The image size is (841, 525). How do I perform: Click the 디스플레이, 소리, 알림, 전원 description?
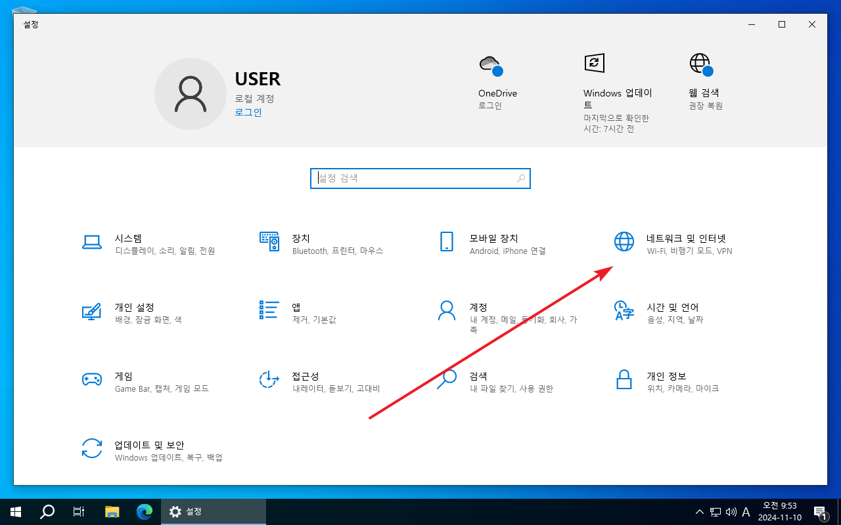165,251
